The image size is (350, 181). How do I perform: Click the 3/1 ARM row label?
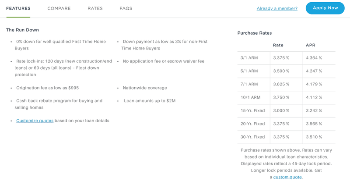click(249, 58)
